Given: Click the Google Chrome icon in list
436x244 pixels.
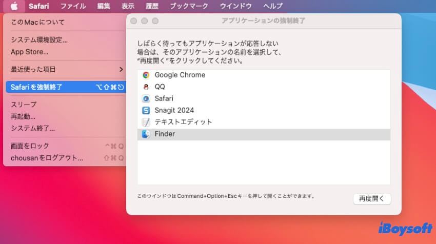Looking at the screenshot, I should pos(146,75).
